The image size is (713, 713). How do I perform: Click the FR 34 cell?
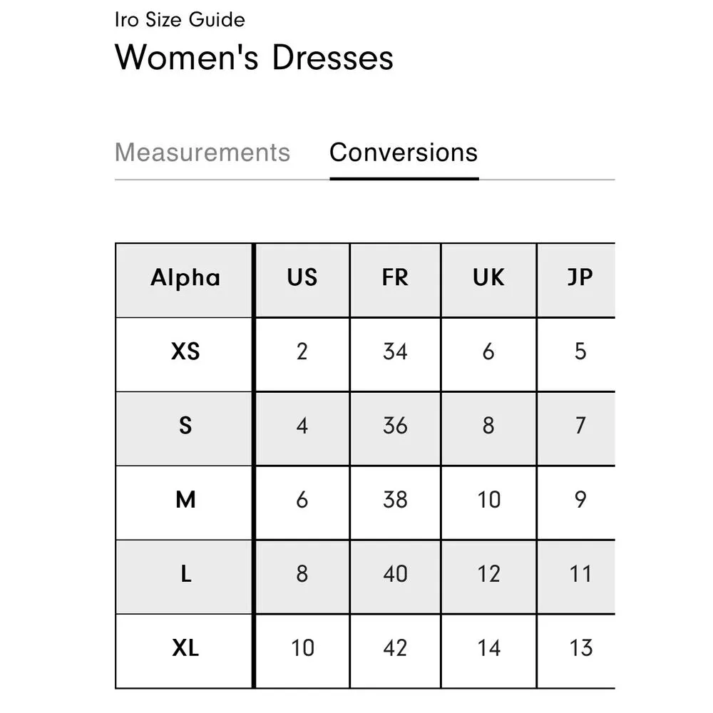395,352
